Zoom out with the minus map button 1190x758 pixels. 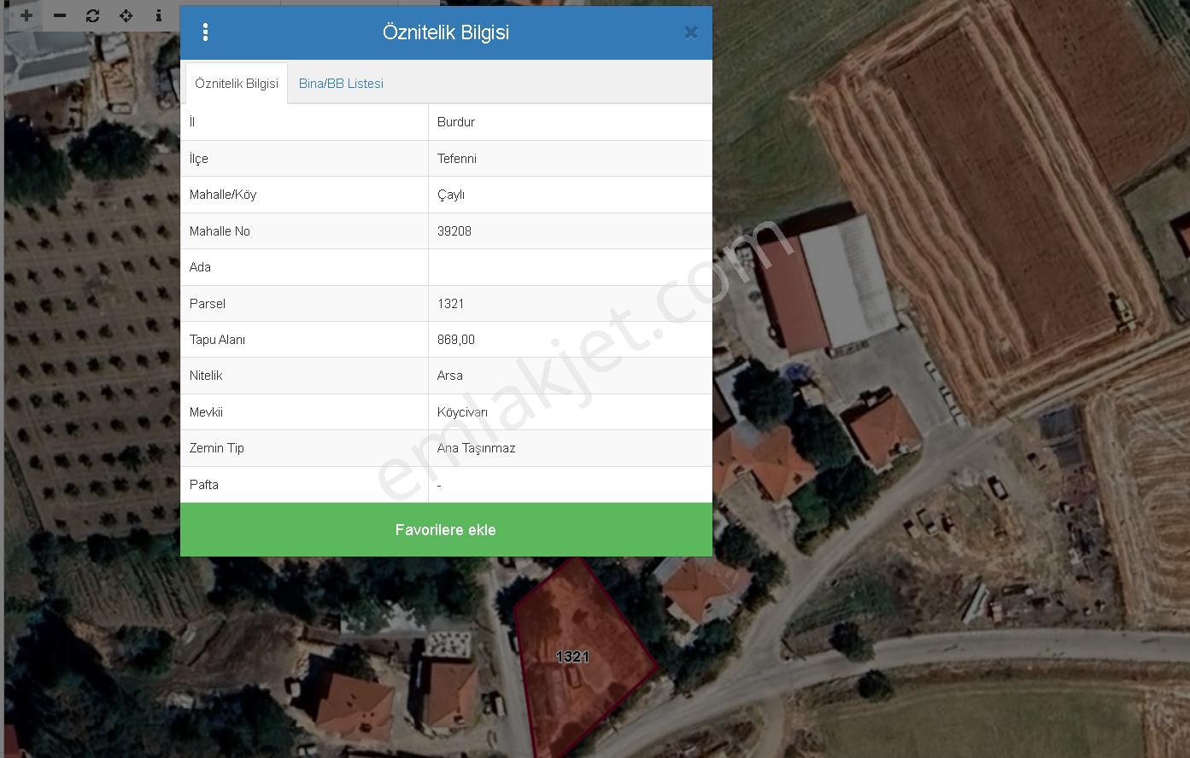coord(60,15)
